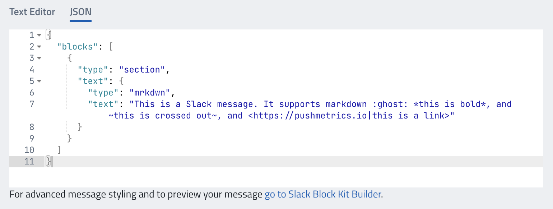This screenshot has height=209, width=553.
Task: Fold the "blocks" array on line 2
Action: pyautogui.click(x=39, y=47)
